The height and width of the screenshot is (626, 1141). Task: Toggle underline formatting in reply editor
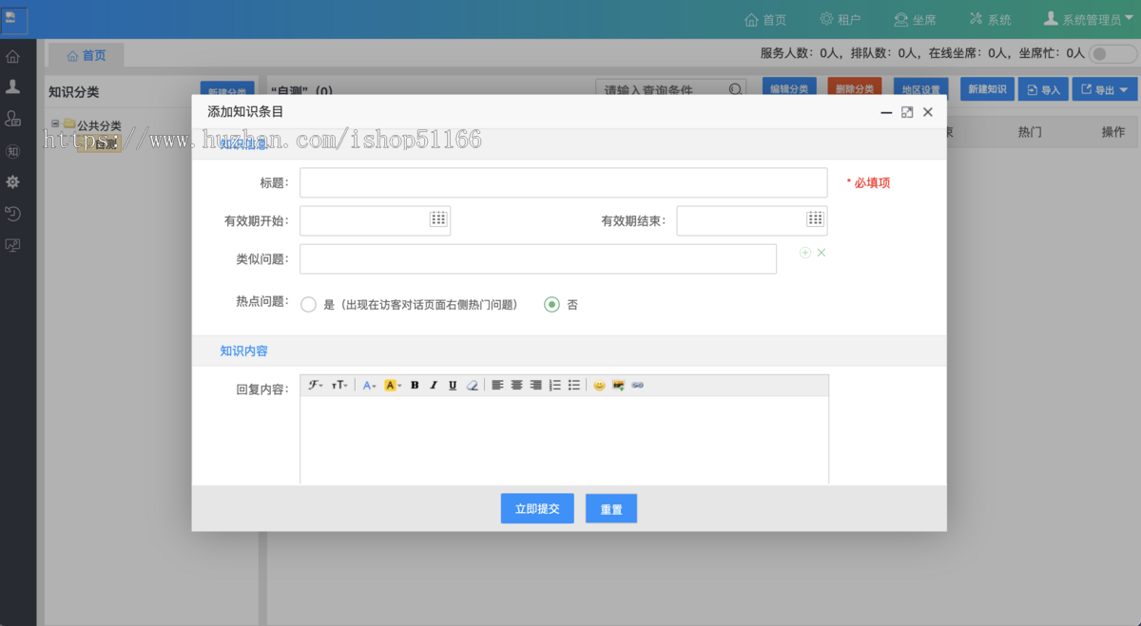(x=453, y=385)
